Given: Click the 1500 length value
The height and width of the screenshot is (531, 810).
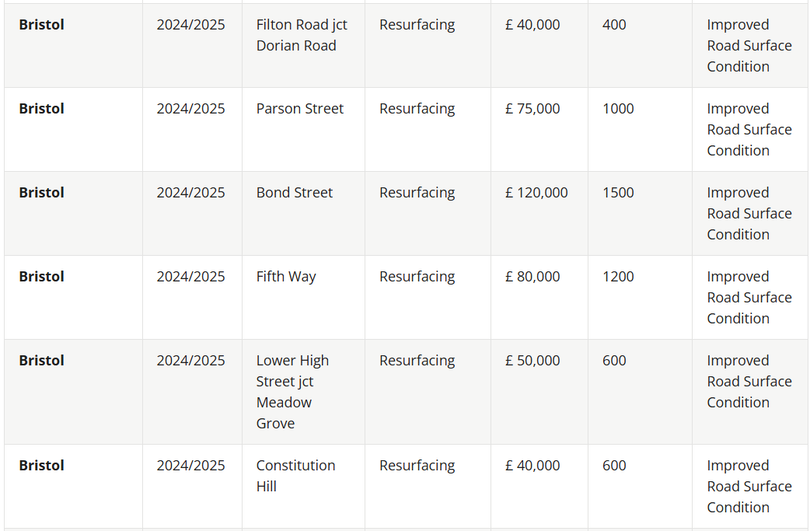Looking at the screenshot, I should (618, 193).
